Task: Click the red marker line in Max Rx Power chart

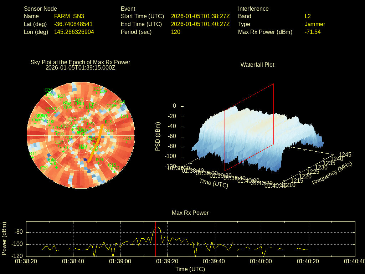Action: [156, 246]
